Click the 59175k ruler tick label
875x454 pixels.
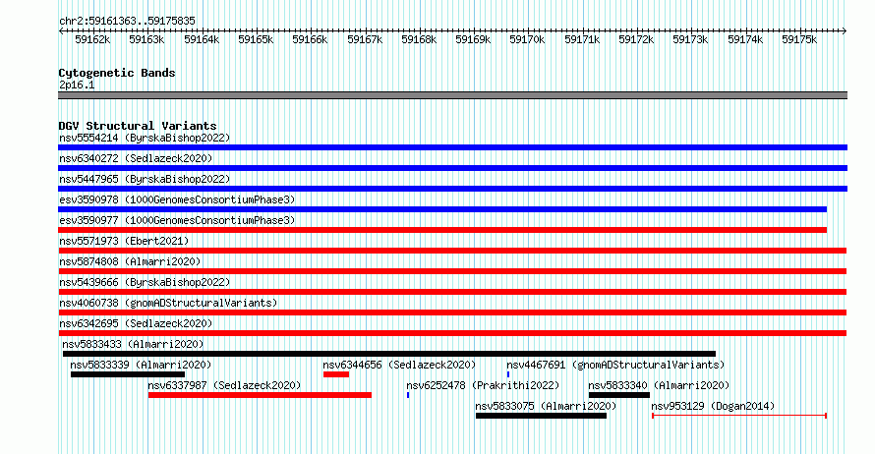point(799,39)
